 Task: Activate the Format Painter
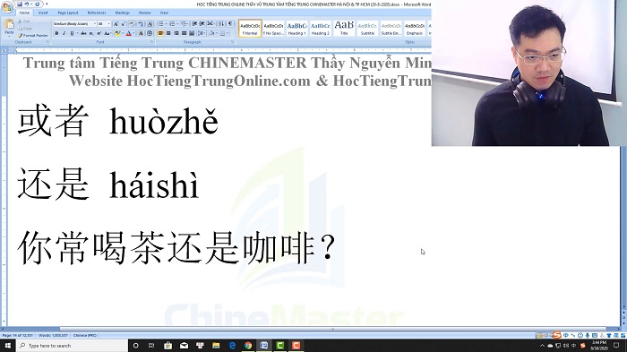pos(33,36)
